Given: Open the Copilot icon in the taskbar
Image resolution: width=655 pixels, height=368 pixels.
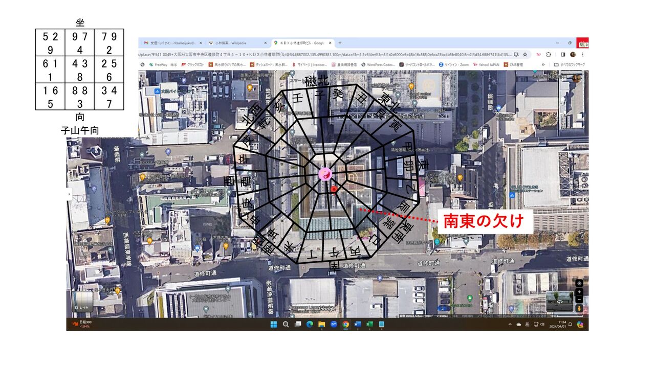Looking at the screenshot, I should click(x=580, y=325).
